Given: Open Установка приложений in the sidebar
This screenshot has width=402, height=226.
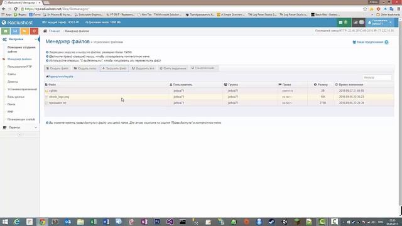Looking at the screenshot, I should pyautogui.click(x=23, y=89).
